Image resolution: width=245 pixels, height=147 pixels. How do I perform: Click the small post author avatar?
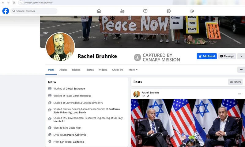(x=137, y=94)
